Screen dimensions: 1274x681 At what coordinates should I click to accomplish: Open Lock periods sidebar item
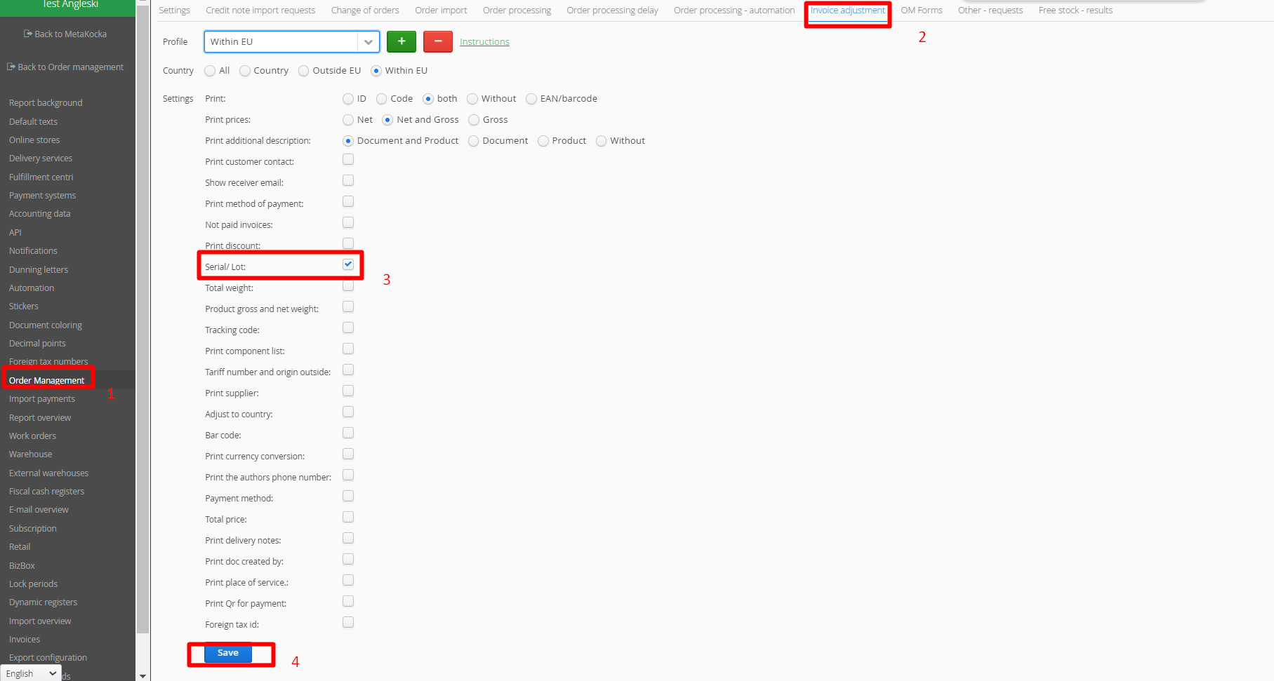(x=33, y=584)
